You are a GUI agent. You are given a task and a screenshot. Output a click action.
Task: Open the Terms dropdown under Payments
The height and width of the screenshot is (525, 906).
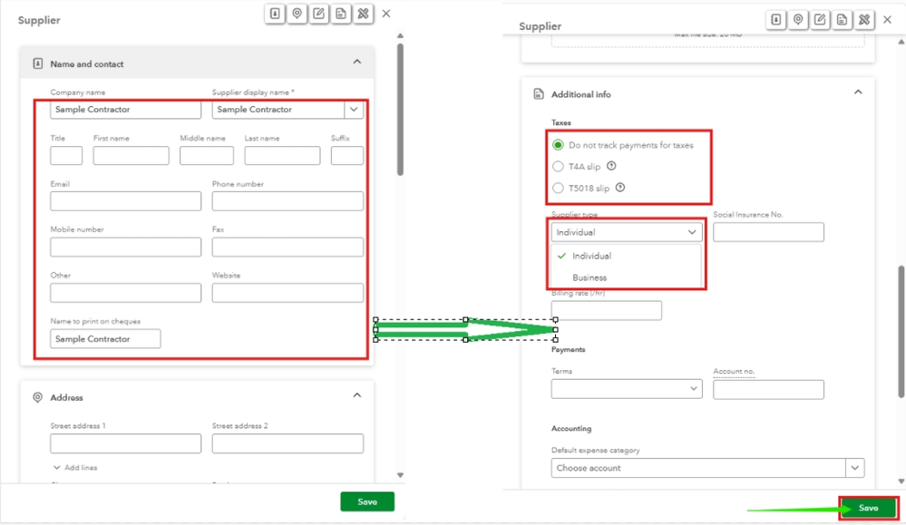pos(627,389)
